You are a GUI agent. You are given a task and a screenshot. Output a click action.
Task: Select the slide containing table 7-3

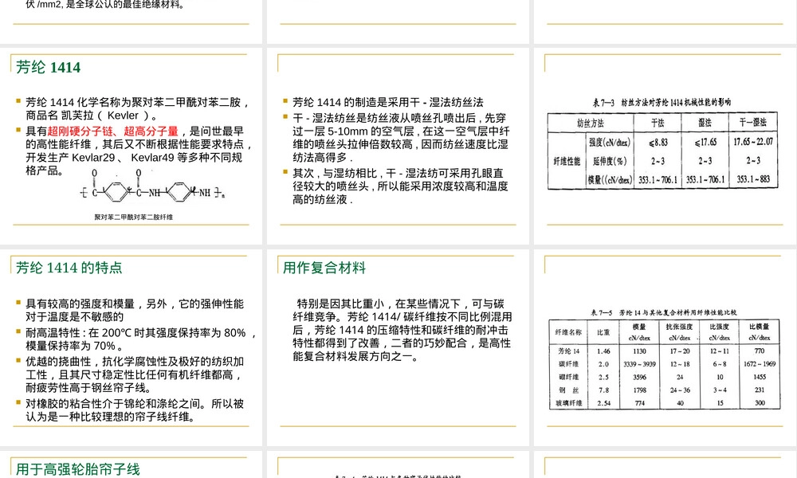tap(665, 146)
